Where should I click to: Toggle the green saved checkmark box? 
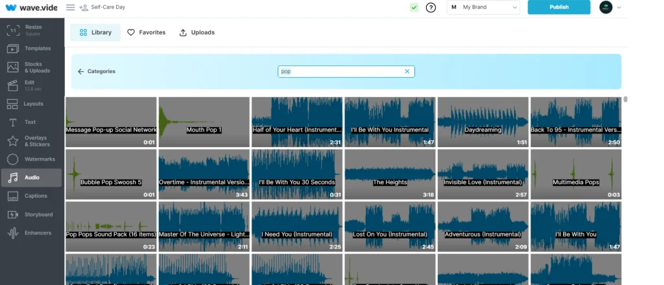tap(414, 7)
